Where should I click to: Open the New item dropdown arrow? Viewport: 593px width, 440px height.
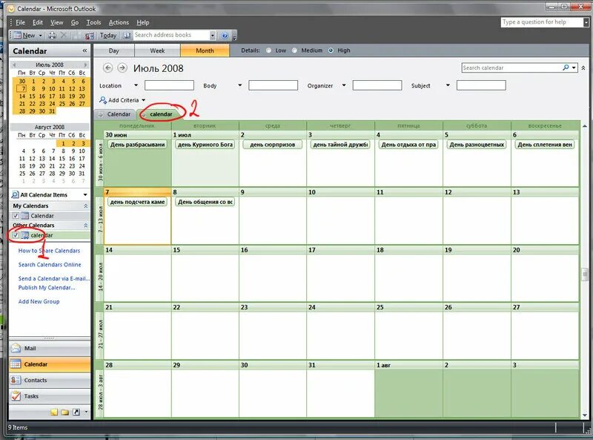(41, 36)
